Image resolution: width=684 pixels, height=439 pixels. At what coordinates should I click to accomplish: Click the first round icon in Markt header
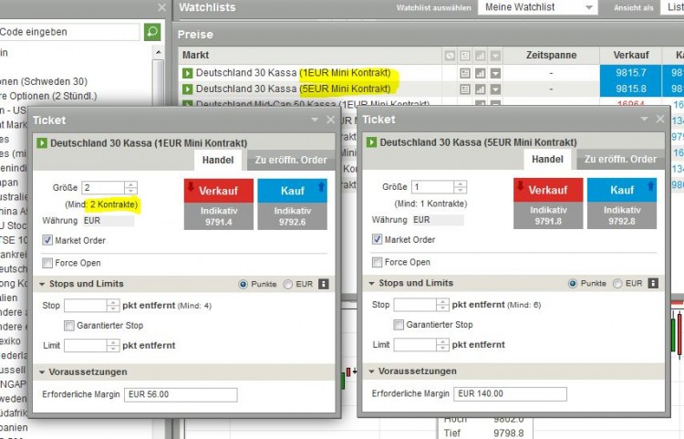(x=450, y=56)
